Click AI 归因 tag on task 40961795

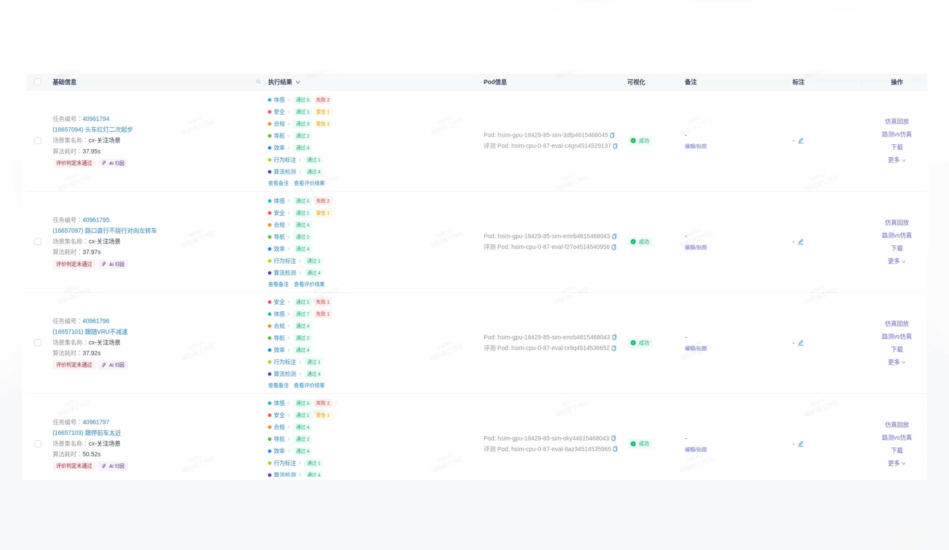(x=113, y=264)
